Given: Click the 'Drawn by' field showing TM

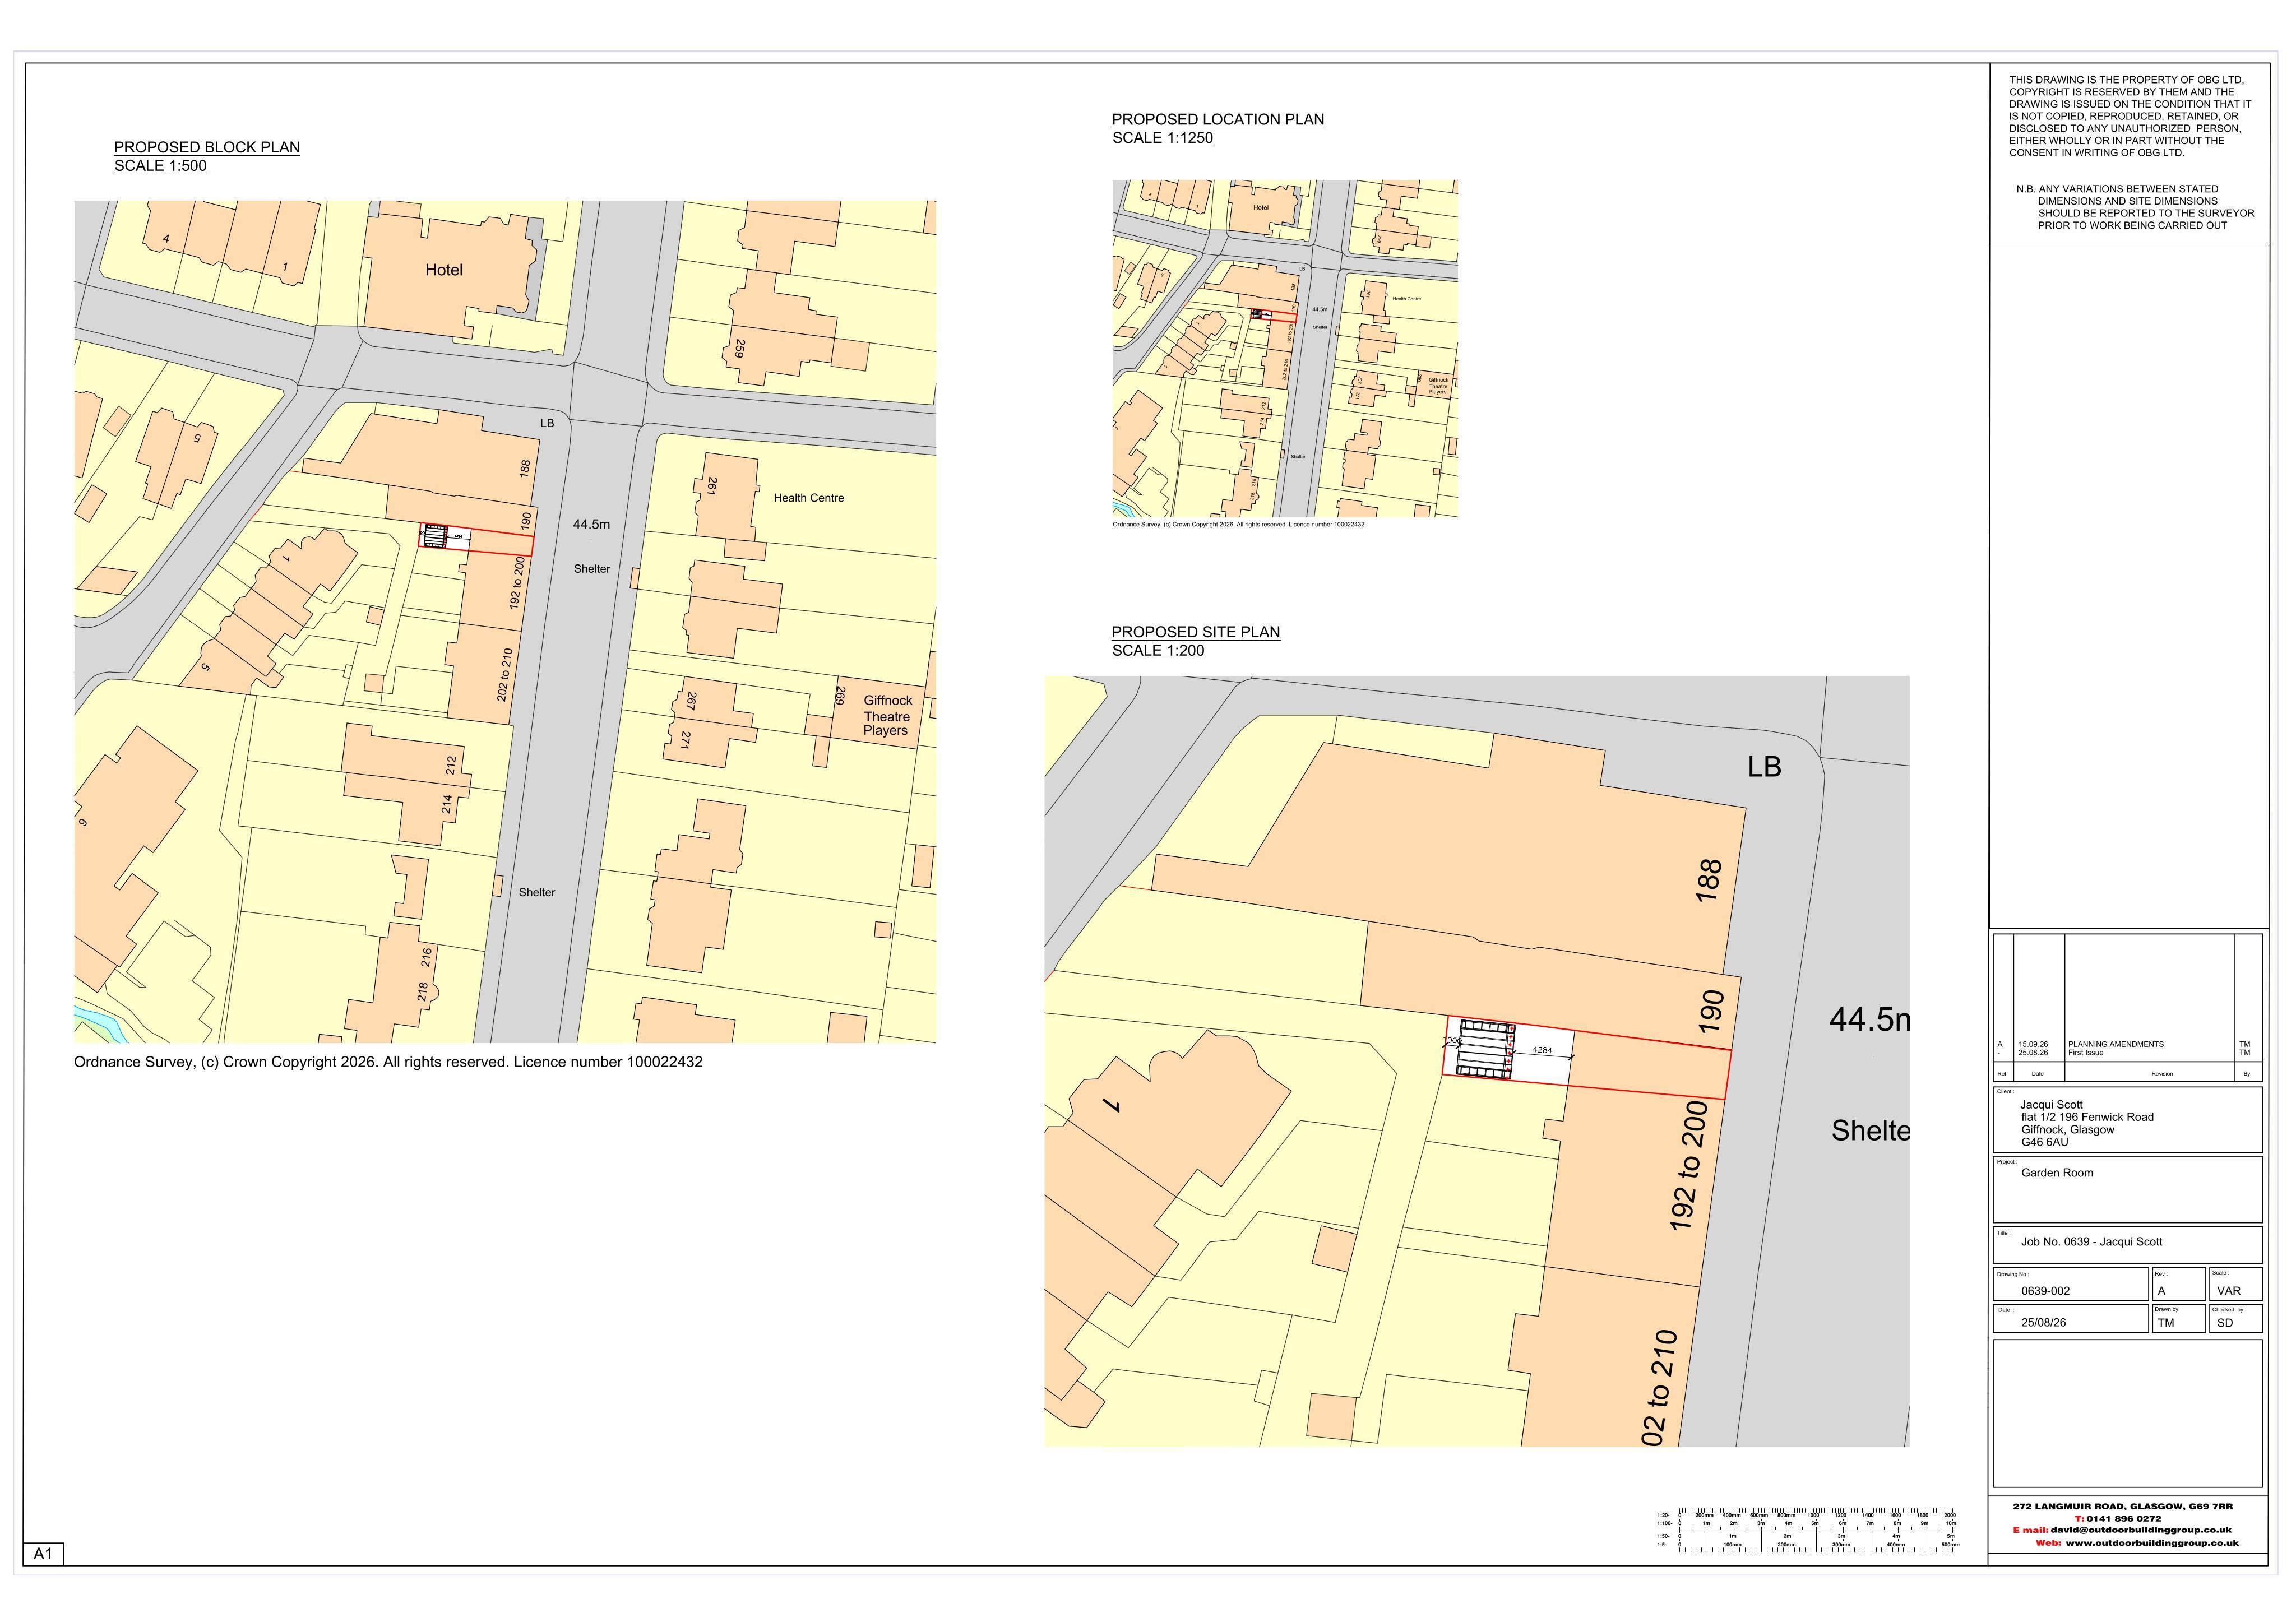Looking at the screenshot, I should (x=2179, y=1319).
